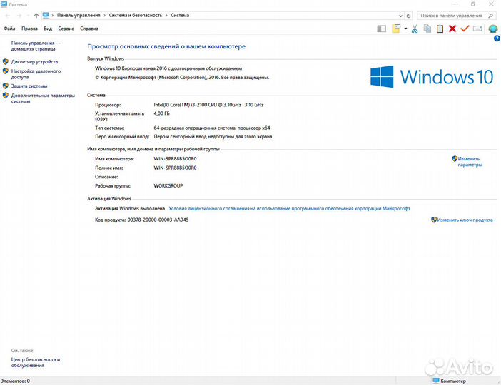Open the Файл menu
Image resolution: width=501 pixels, height=385 pixels.
(x=9, y=29)
